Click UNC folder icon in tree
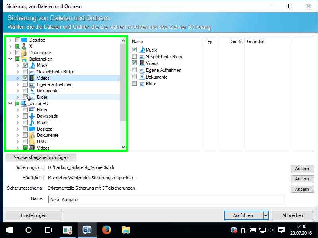Viewport: 318px width, 238px height. pos(32,142)
